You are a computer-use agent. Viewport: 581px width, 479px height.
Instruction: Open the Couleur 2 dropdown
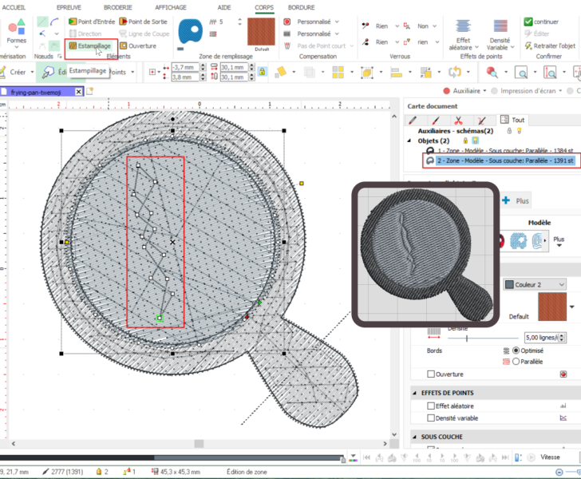click(535, 284)
